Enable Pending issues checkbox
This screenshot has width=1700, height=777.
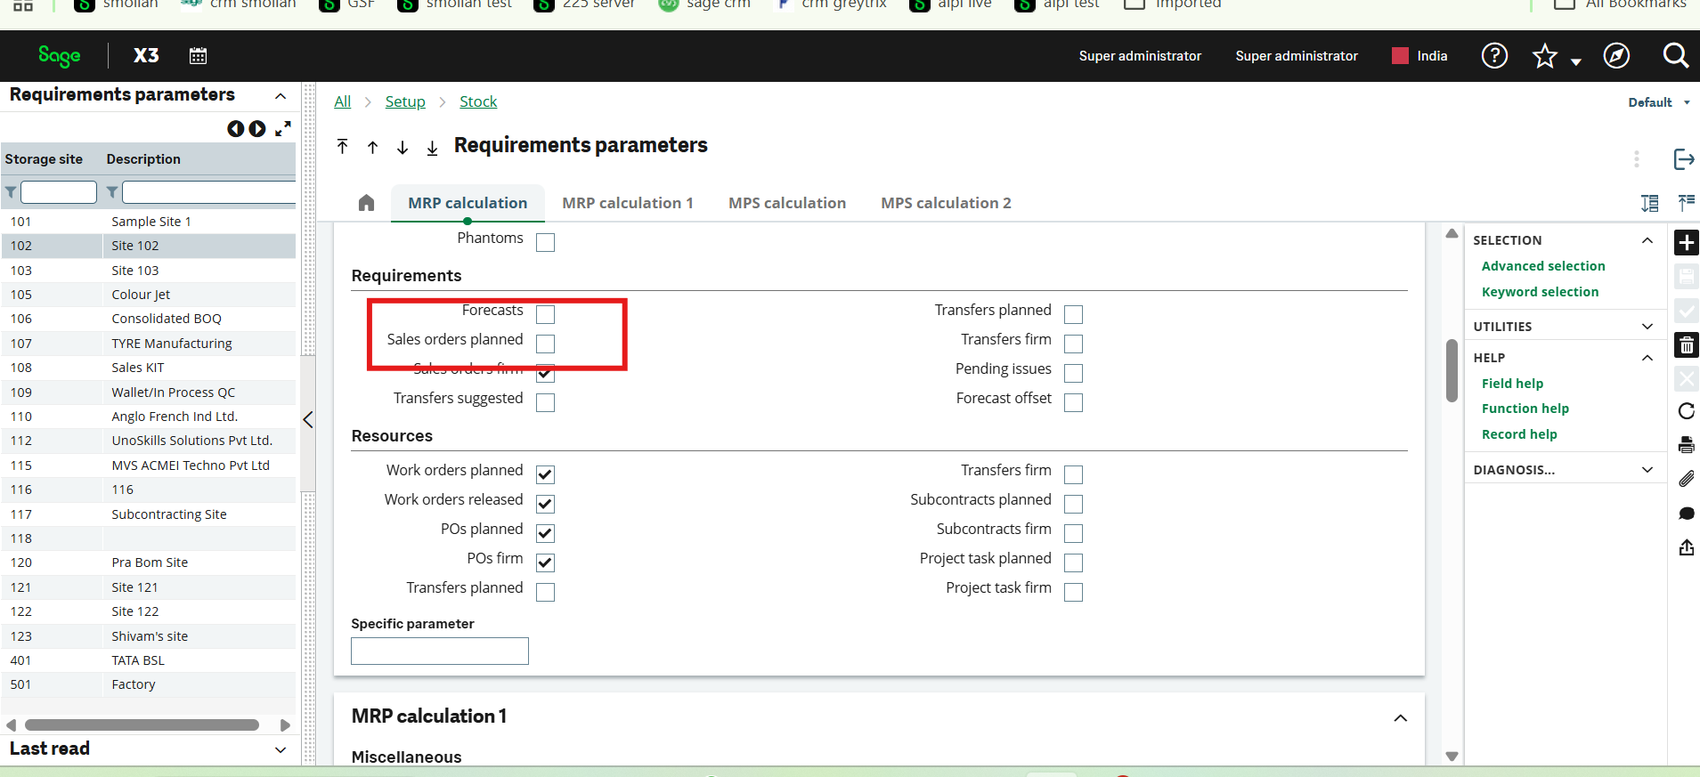click(1074, 373)
